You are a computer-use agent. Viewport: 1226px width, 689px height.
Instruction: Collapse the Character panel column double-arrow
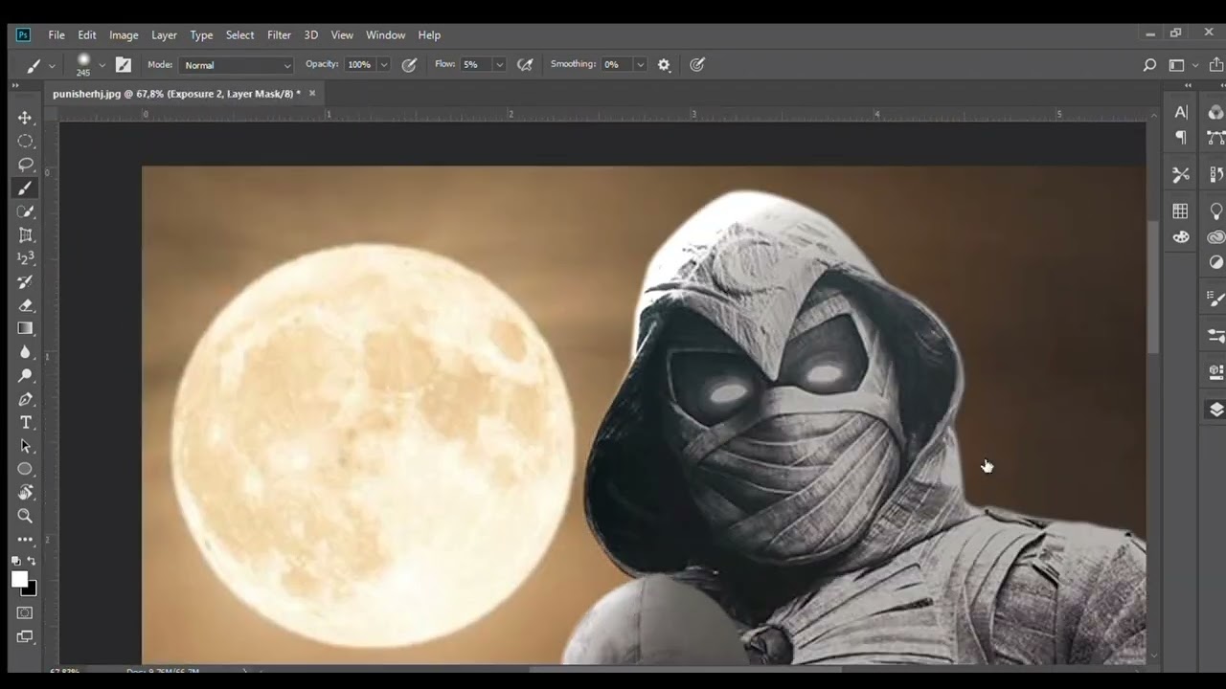coord(1189,85)
